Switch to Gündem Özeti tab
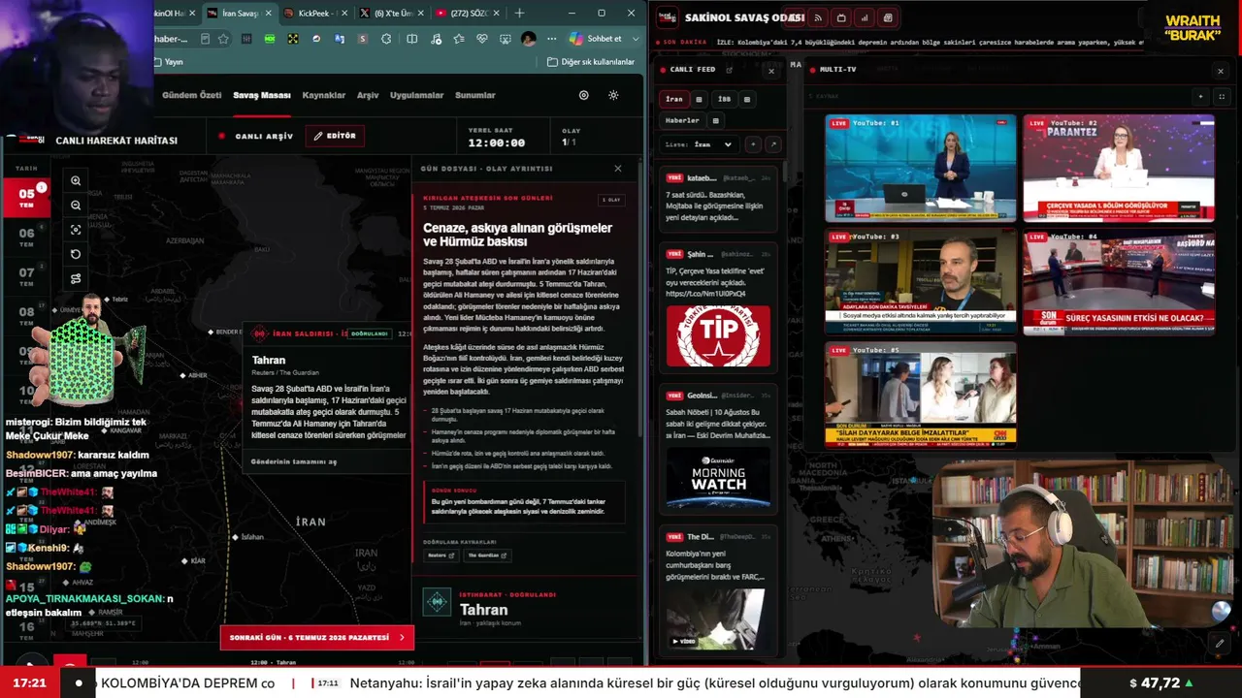 [x=192, y=95]
